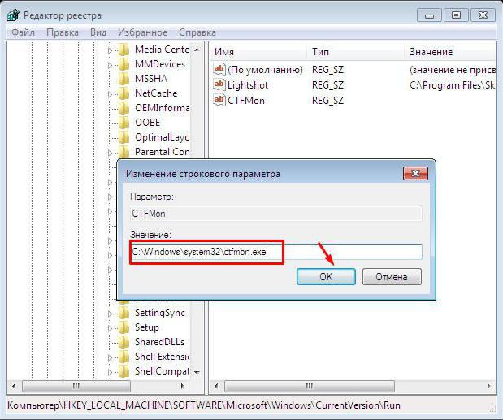The width and height of the screenshot is (503, 420).
Task: Click the Значение input field
Action: click(x=276, y=252)
